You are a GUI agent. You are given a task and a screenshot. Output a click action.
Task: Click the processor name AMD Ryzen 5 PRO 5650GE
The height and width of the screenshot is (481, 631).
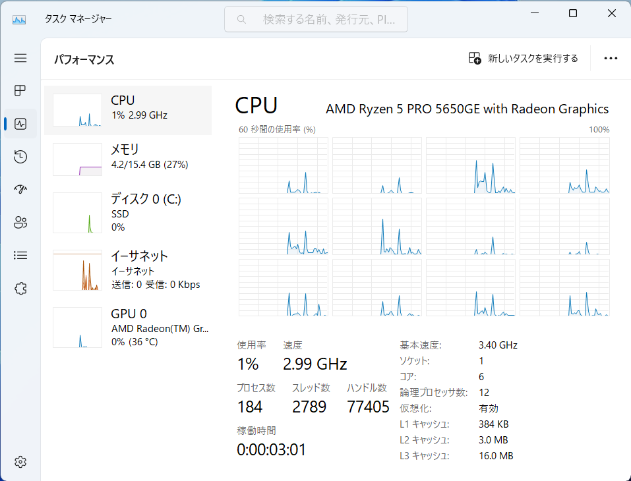467,109
